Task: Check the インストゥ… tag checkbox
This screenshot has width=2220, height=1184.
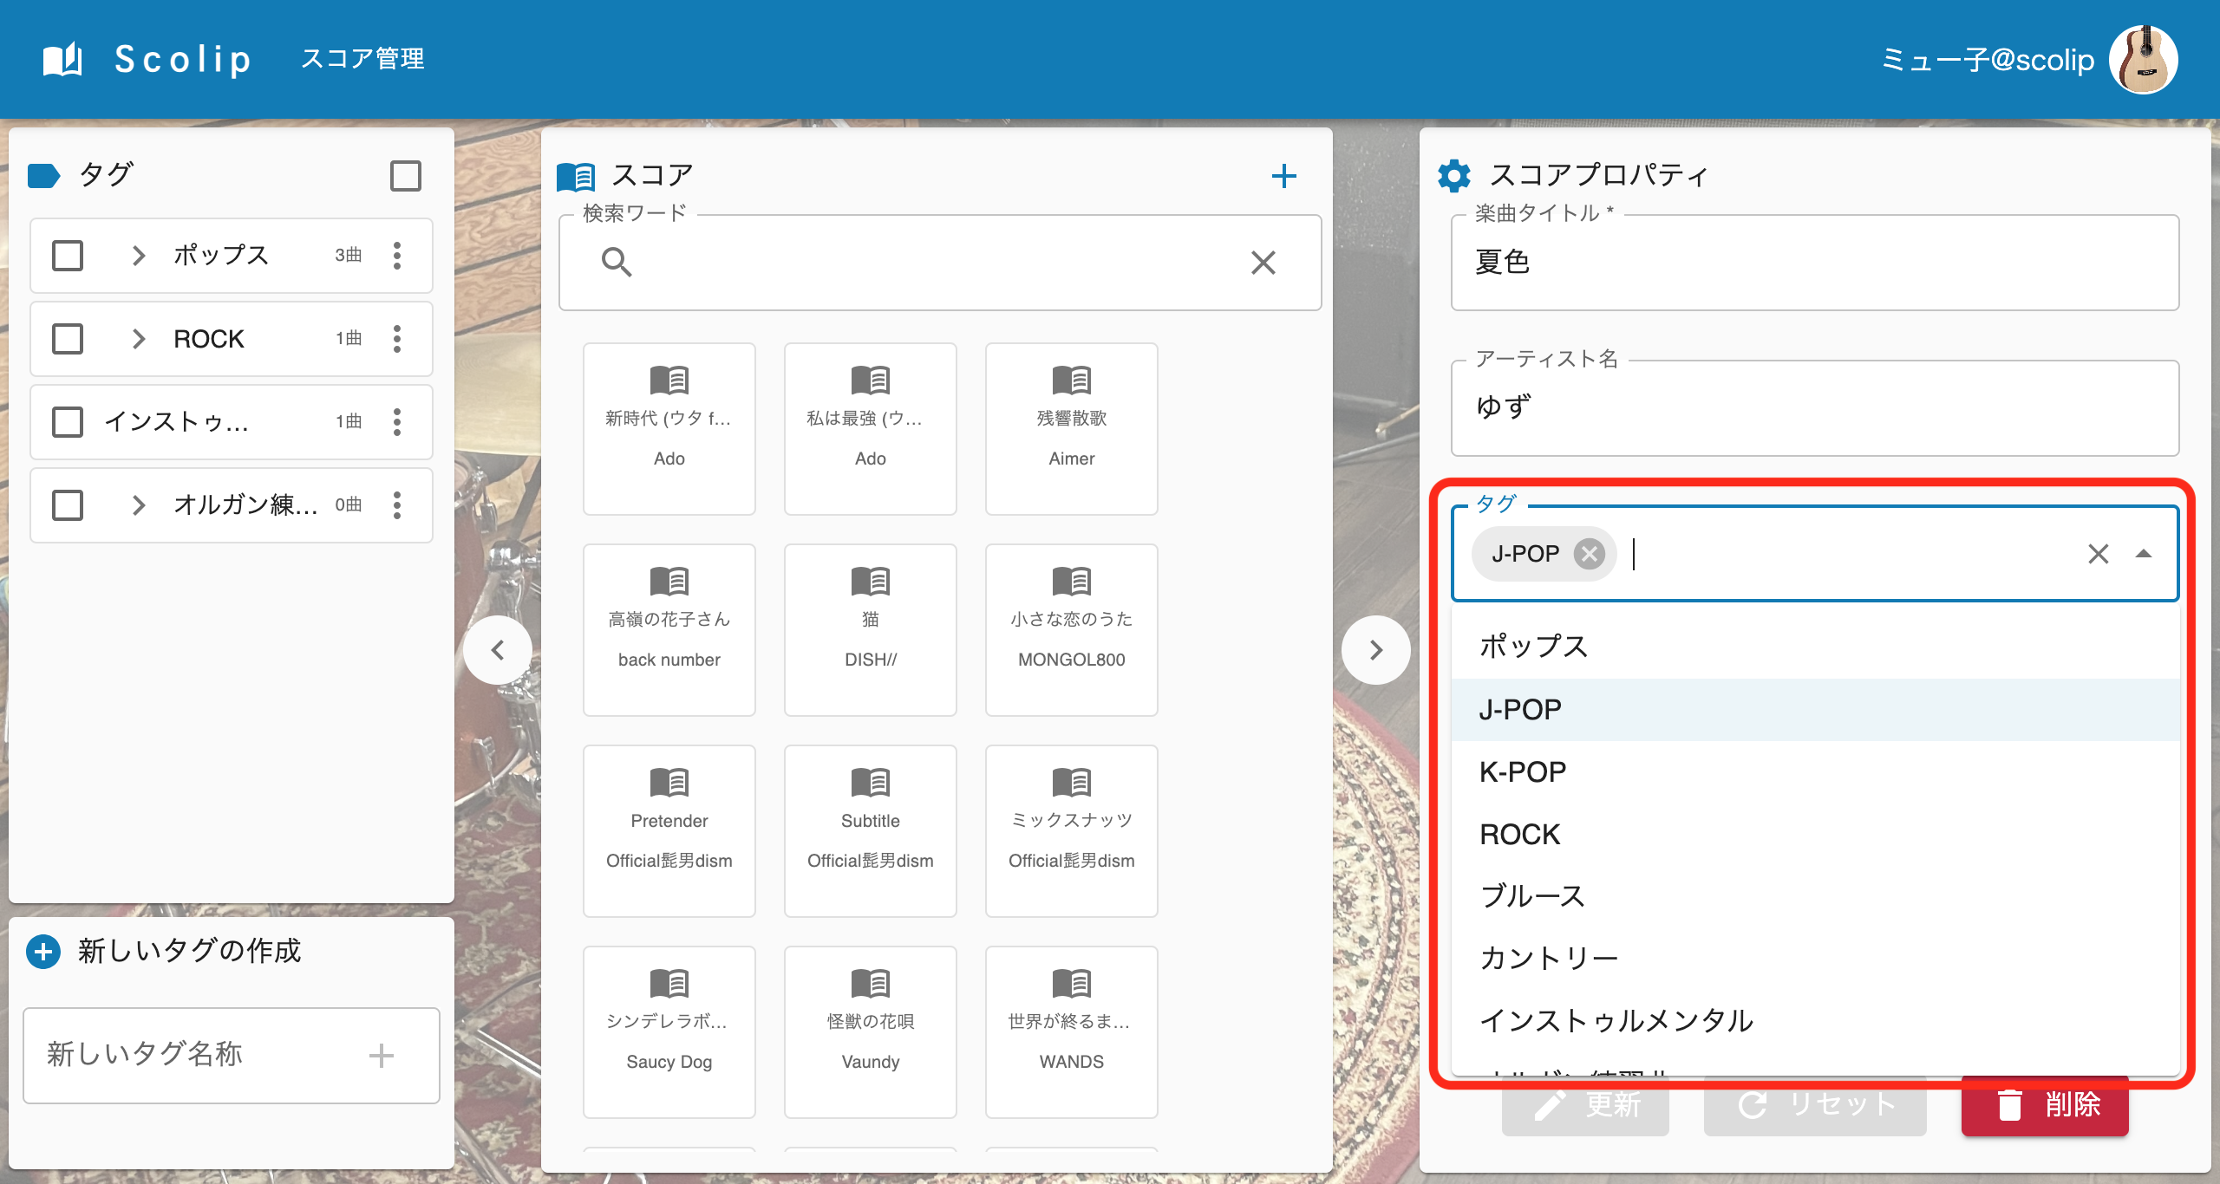Action: (68, 421)
